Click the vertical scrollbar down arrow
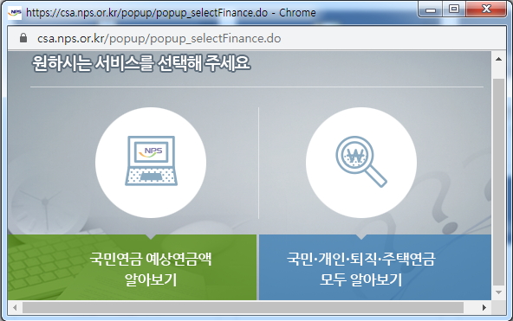Image resolution: width=513 pixels, height=321 pixels. coord(498,292)
